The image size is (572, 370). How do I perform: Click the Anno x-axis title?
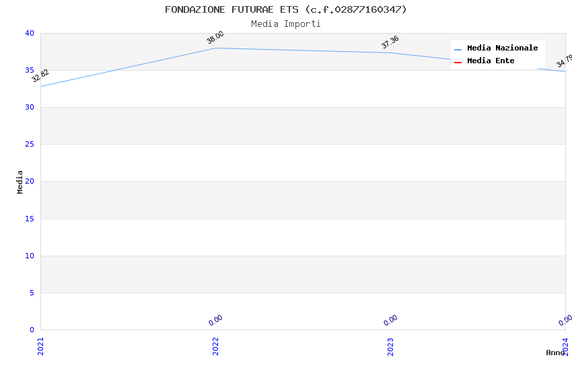click(555, 353)
